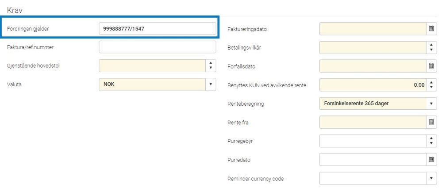
Task: Expand the Reminder currency code dropdown
Action: click(x=431, y=178)
